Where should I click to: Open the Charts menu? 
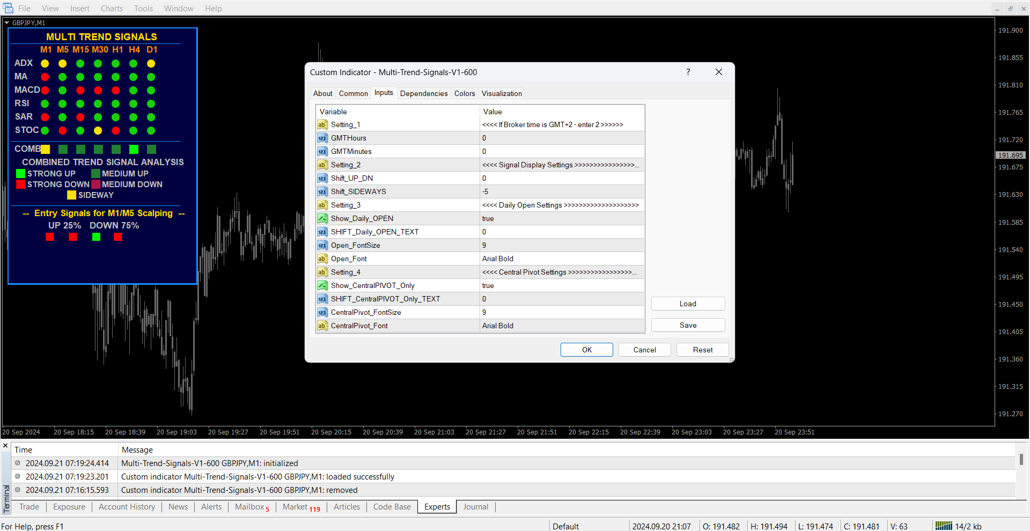coord(112,9)
